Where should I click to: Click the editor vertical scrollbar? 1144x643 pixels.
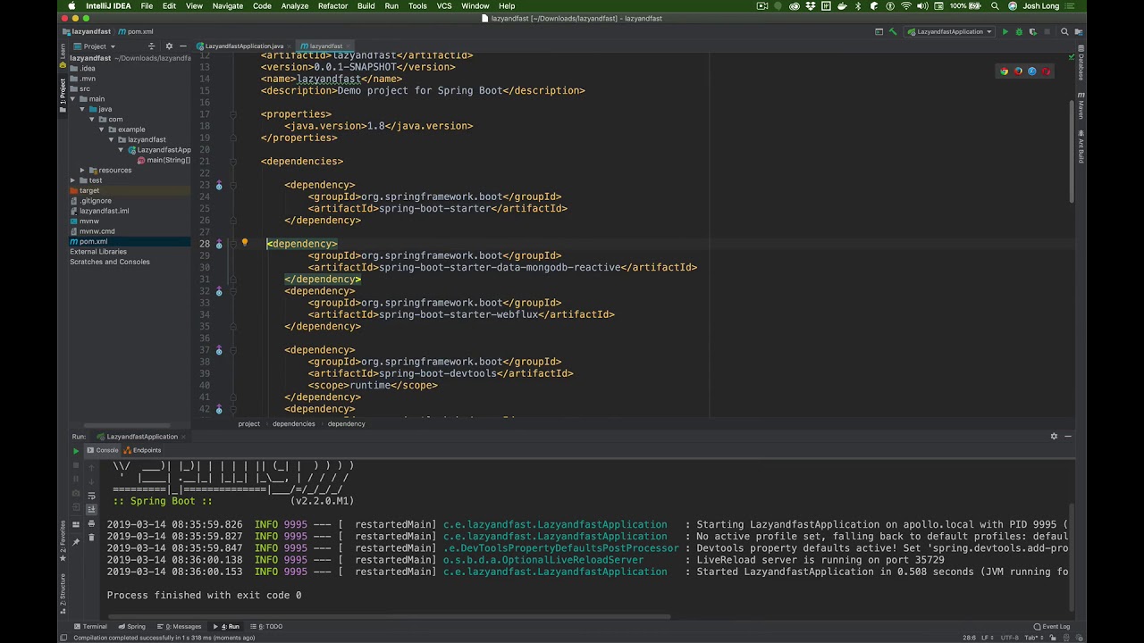click(x=1072, y=152)
